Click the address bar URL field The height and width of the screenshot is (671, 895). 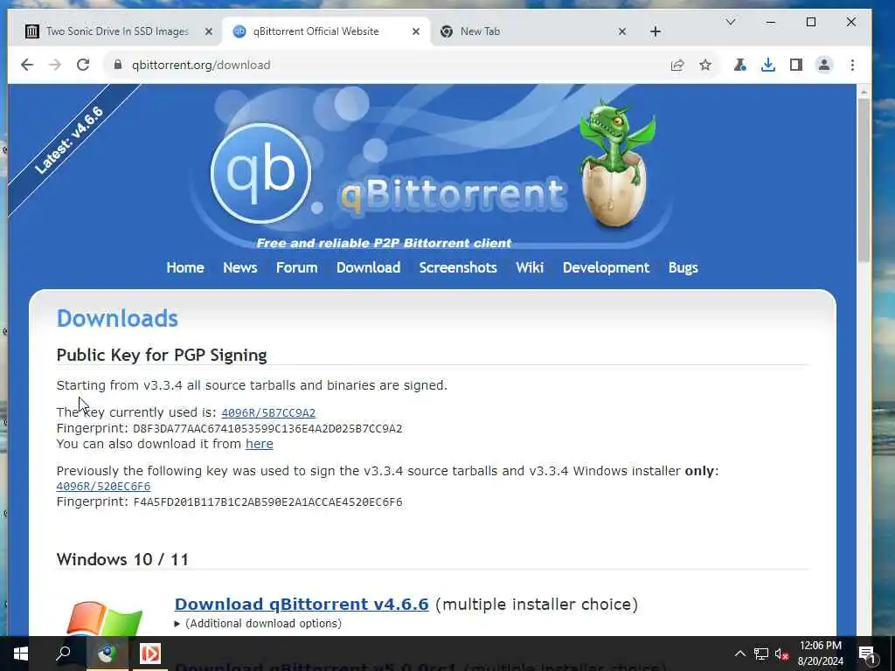coord(394,65)
